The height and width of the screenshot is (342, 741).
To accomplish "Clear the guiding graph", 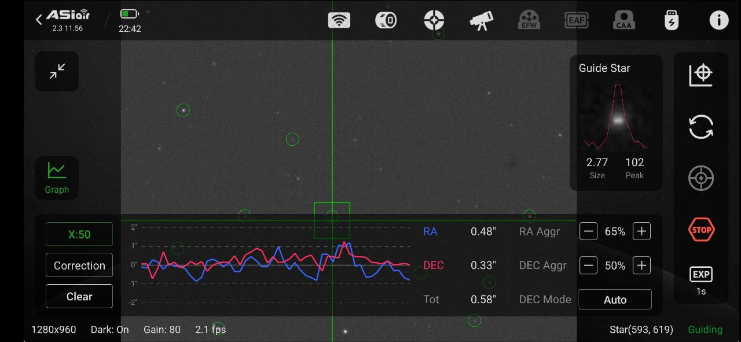I will pyautogui.click(x=79, y=296).
